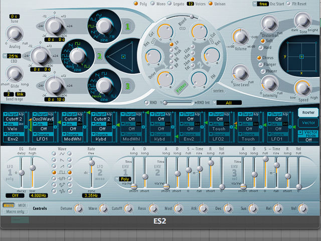The width and height of the screenshot is (321, 241).
Task: Switch to the Router view
Action: click(x=308, y=112)
